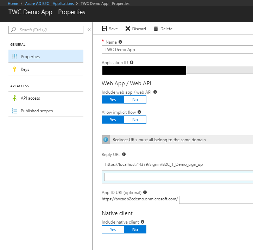This screenshot has height=250, width=253.
Task: Click the Delete trash can icon
Action: [x=156, y=29]
